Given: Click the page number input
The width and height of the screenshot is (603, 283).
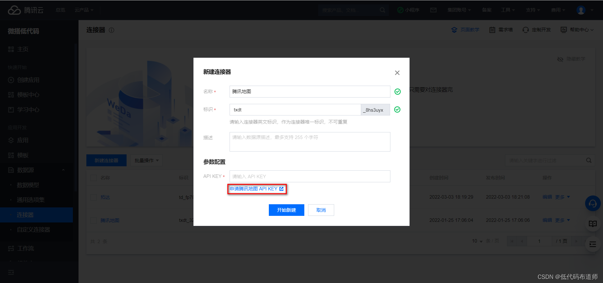Looking at the screenshot, I should coord(540,241).
